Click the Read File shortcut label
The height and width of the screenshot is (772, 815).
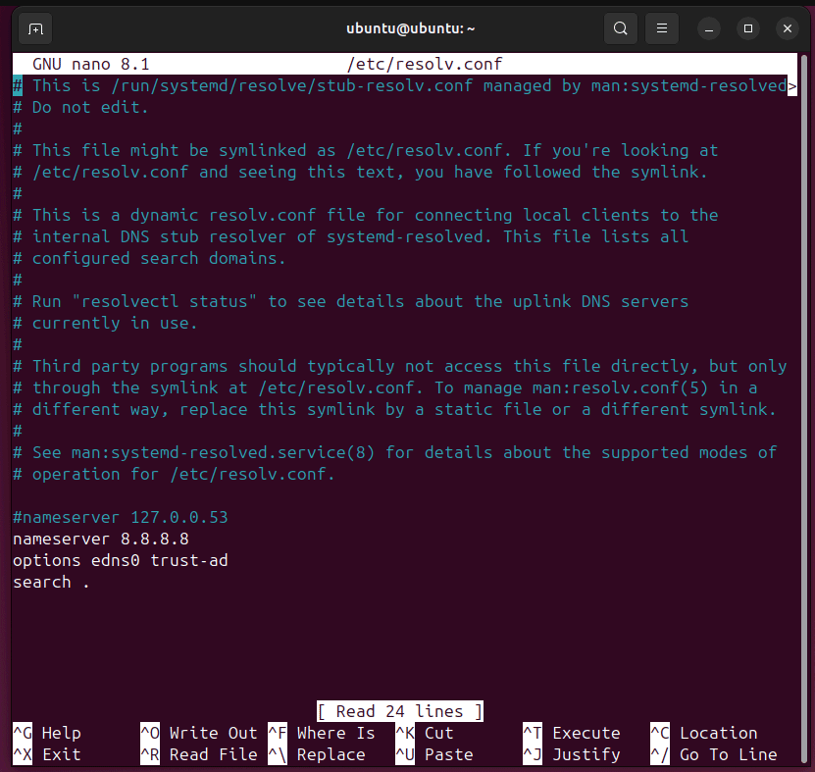213,754
